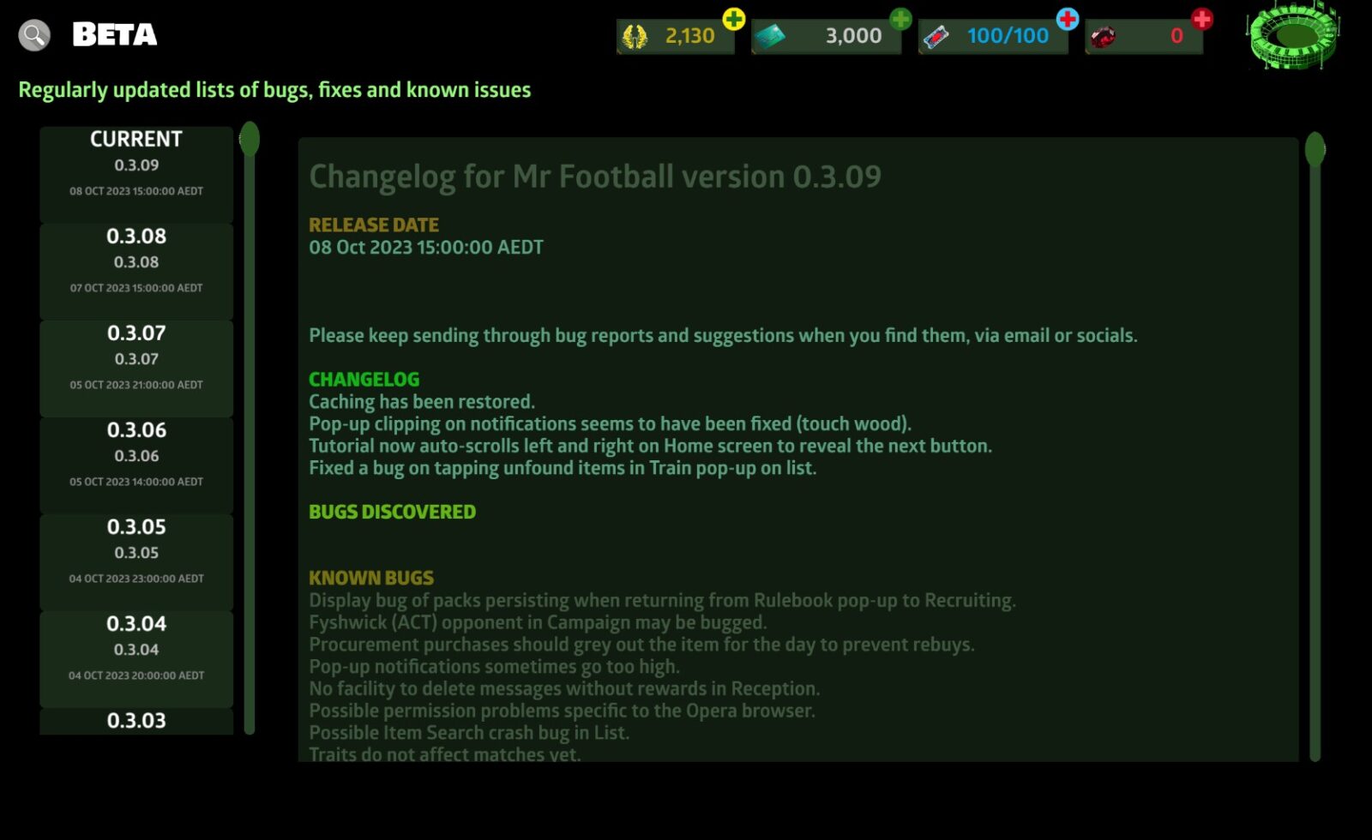The width and height of the screenshot is (1372, 840).
Task: Click the version list scrollbar handle
Action: pos(250,139)
